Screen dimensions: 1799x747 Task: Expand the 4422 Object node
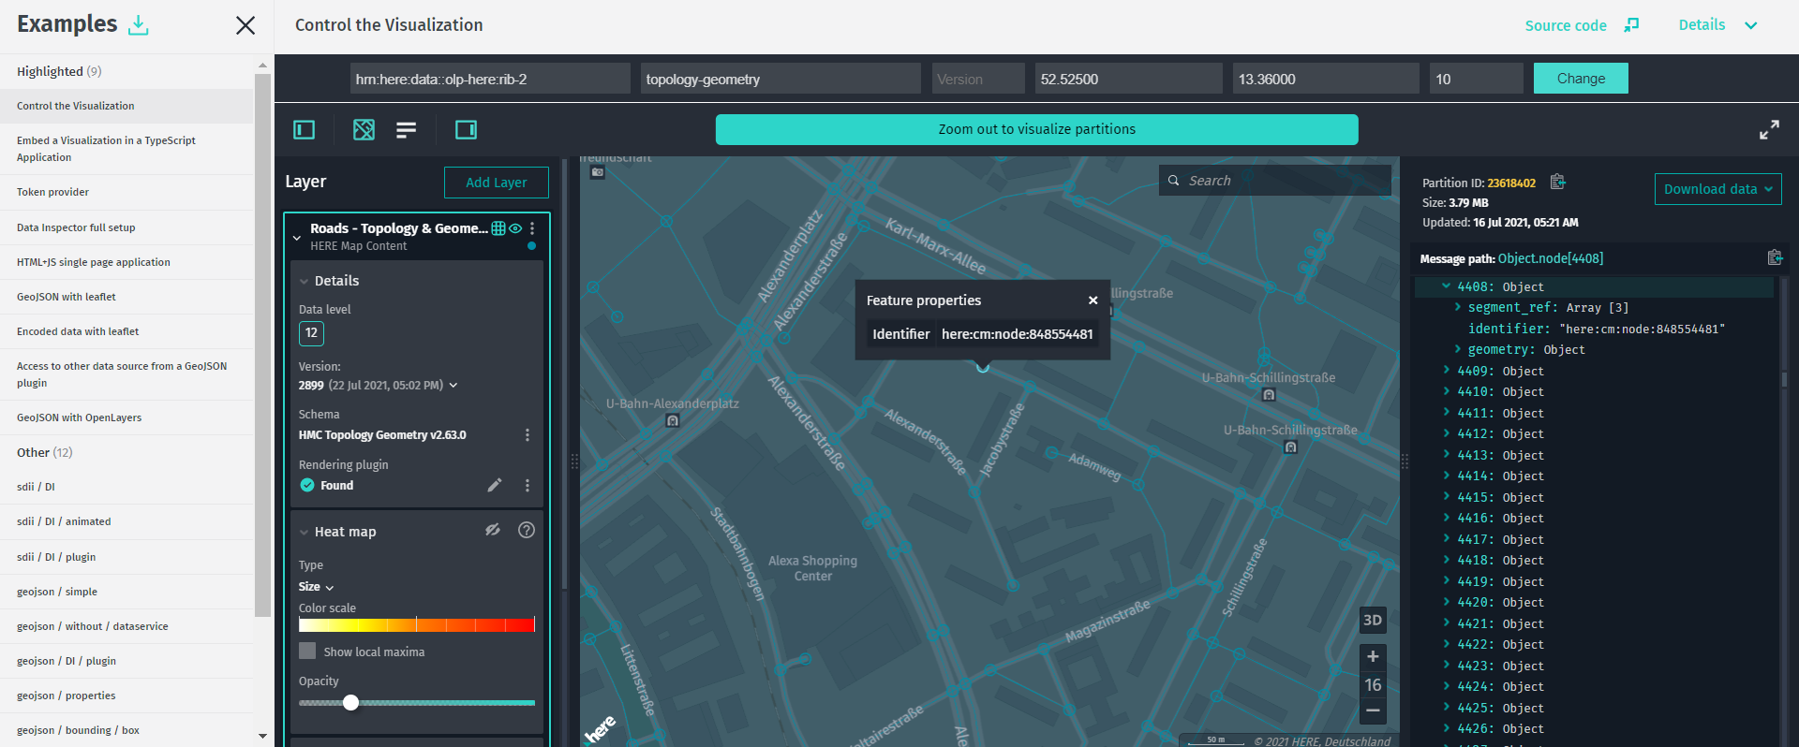pos(1446,644)
